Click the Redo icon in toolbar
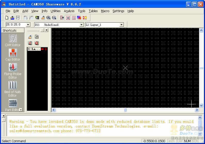The width and height of the screenshot is (205, 144). 31,18
